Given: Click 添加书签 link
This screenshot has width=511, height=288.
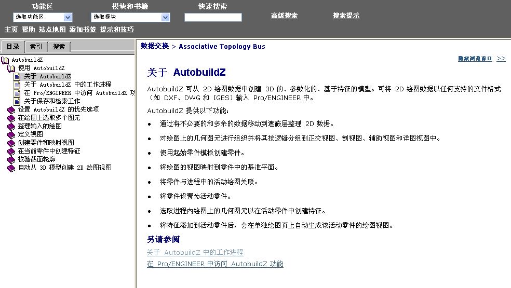Looking at the screenshot, I should 83,30.
